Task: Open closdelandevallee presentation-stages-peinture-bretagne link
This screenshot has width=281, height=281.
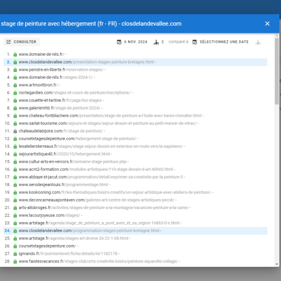Action: (86, 62)
